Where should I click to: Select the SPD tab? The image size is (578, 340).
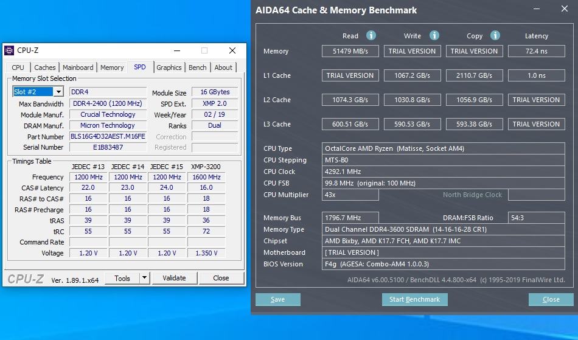(140, 67)
